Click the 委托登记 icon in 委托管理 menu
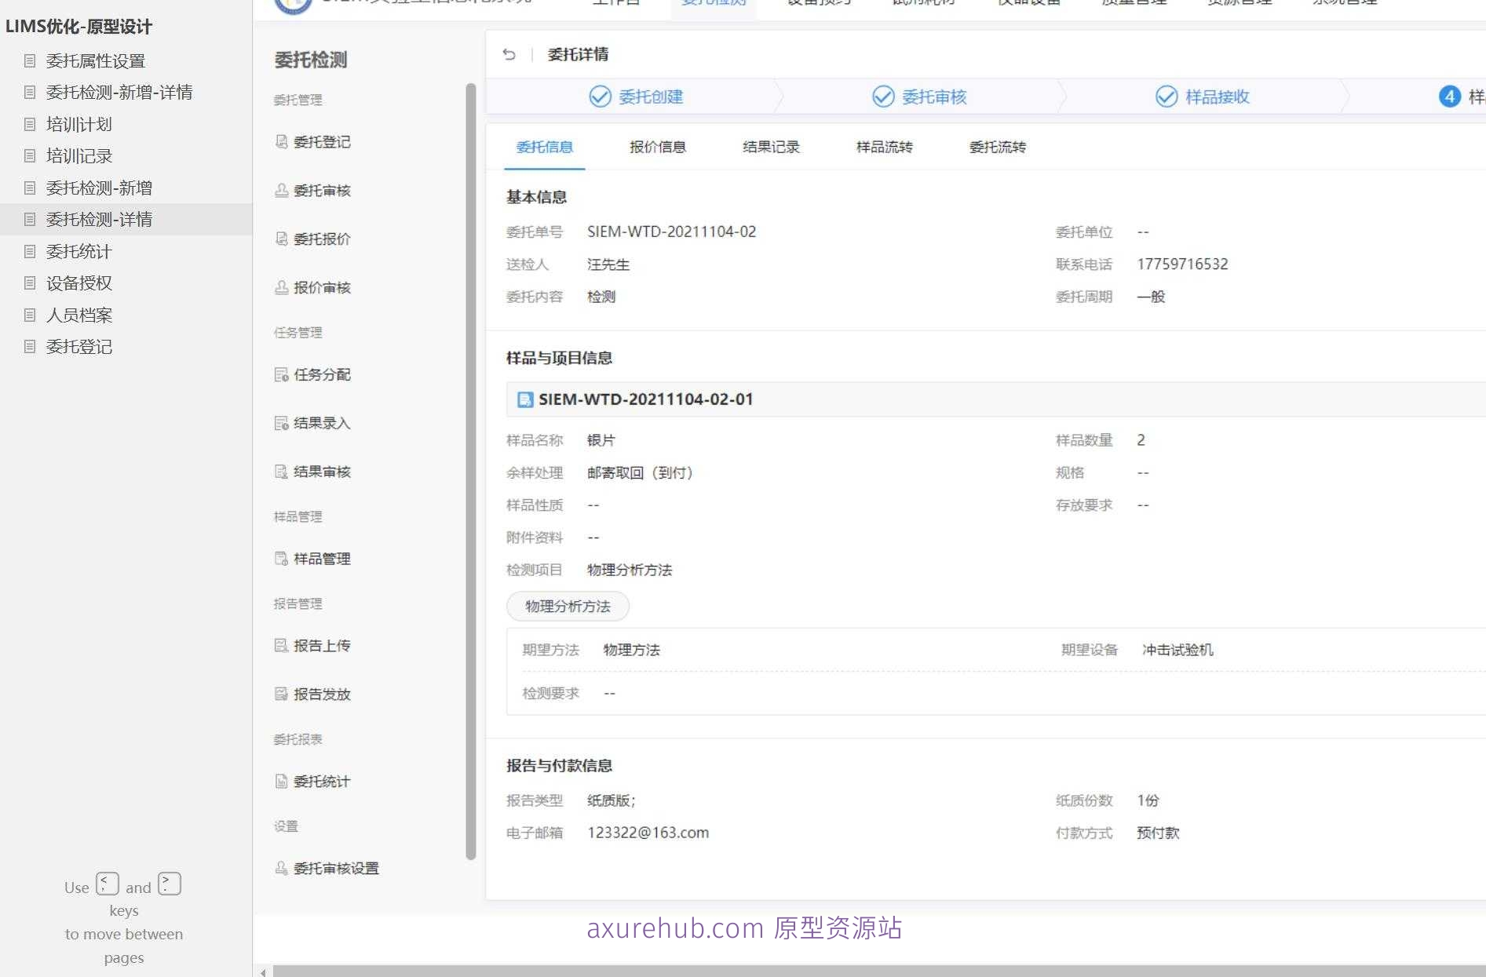The width and height of the screenshot is (1486, 977). (281, 141)
